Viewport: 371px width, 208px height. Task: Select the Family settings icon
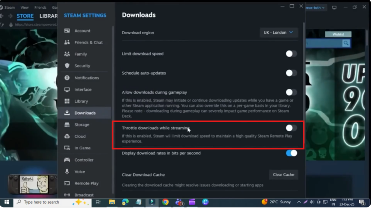pos(67,54)
